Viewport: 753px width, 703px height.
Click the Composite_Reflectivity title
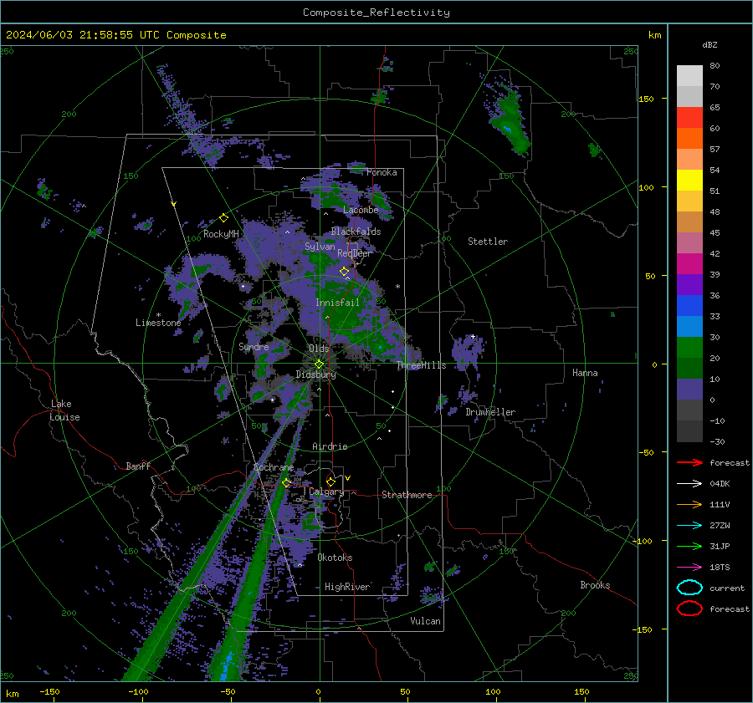(376, 13)
